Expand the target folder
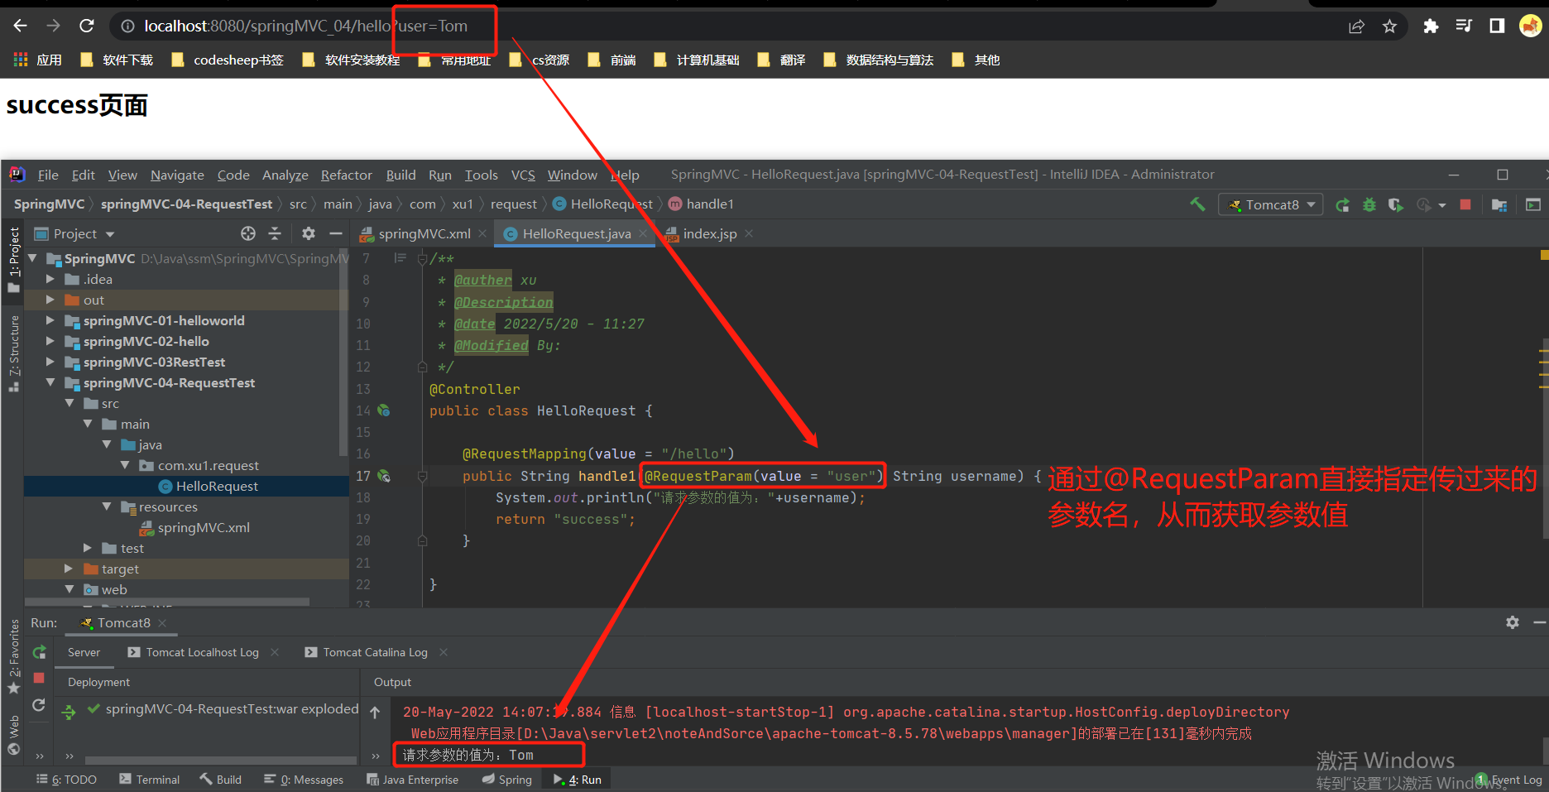This screenshot has height=792, width=1549. click(69, 569)
